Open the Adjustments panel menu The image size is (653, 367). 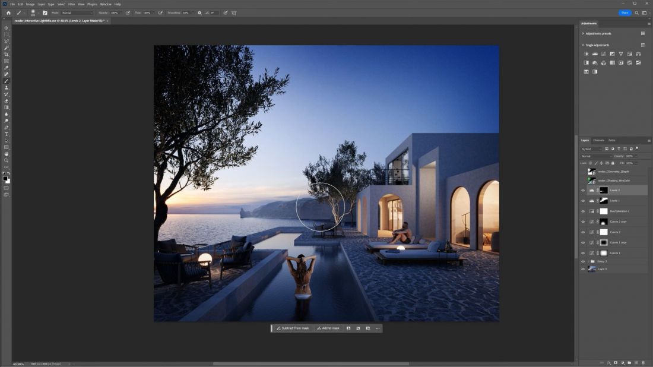(x=649, y=24)
